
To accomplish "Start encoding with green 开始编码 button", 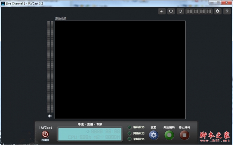I will click(x=169, y=135).
